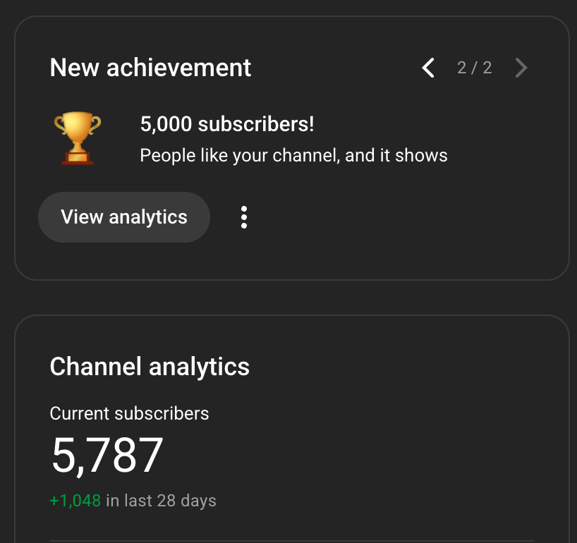Click the word "subscribers!" in the achievement title

pos(255,124)
